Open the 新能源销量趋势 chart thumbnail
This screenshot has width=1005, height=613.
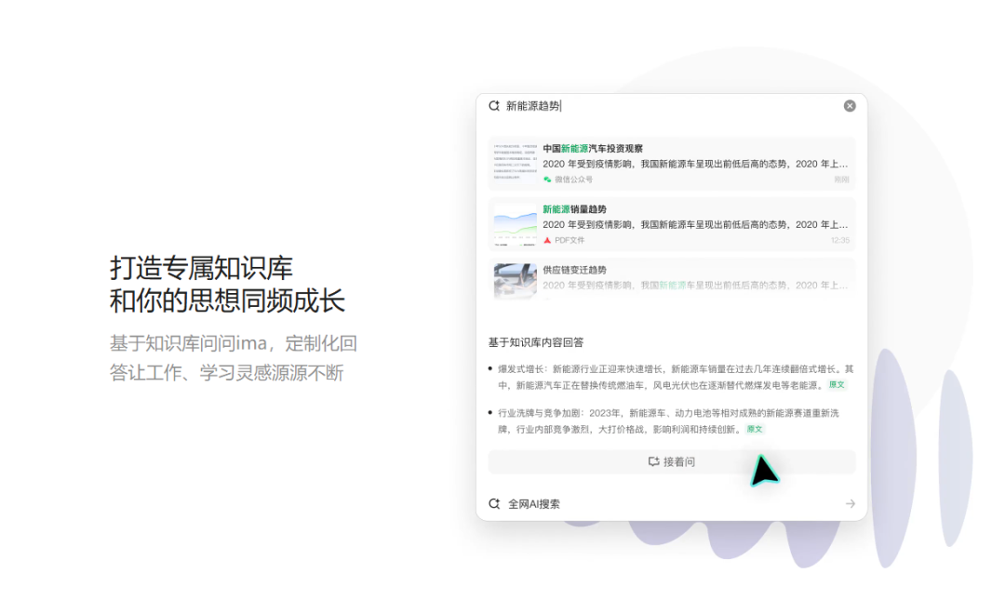[515, 225]
